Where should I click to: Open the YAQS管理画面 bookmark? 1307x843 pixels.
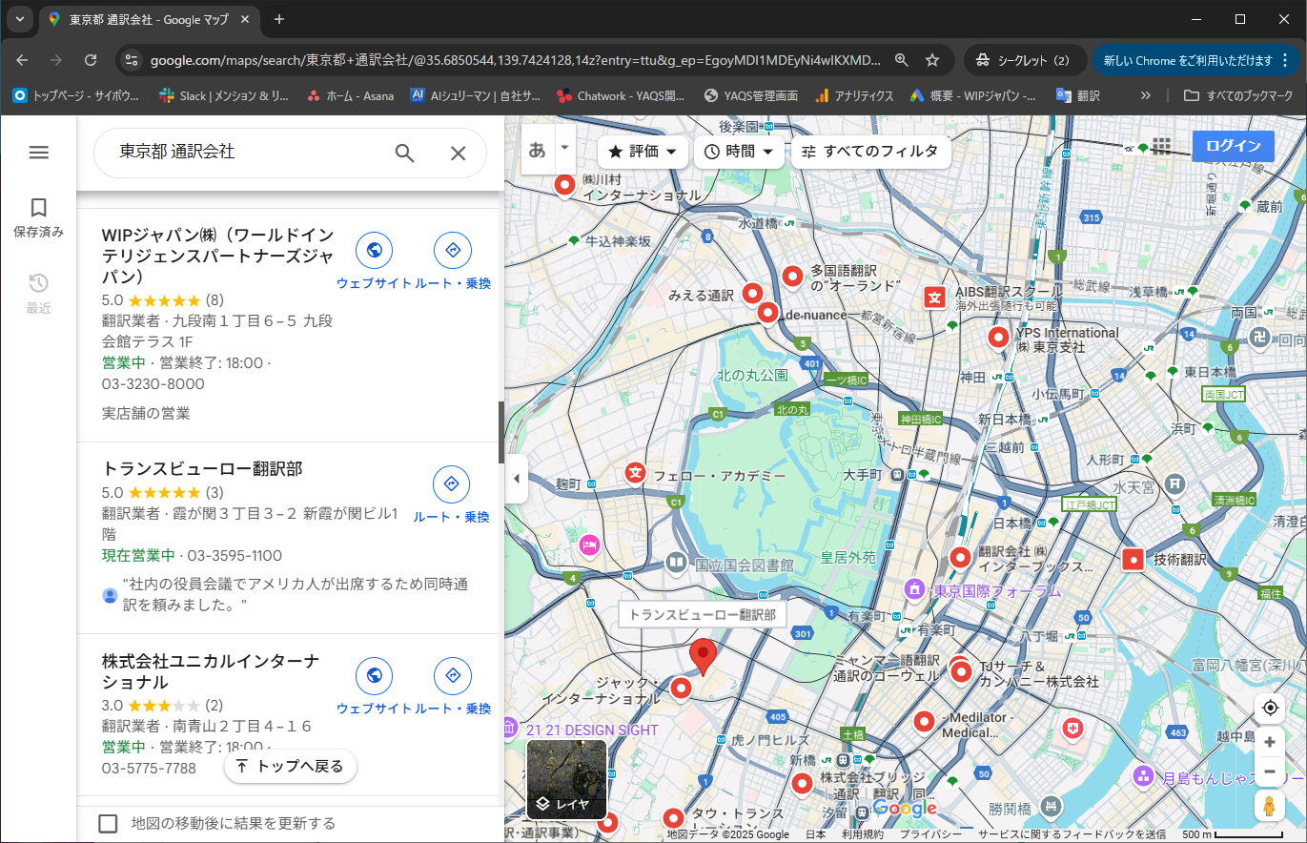point(750,95)
